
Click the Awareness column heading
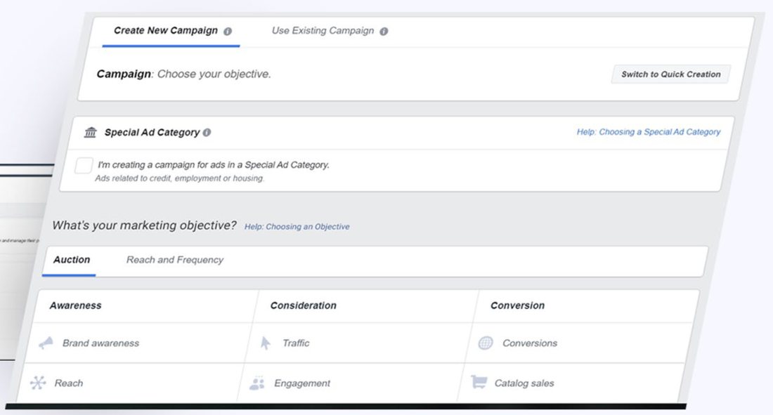(x=75, y=305)
